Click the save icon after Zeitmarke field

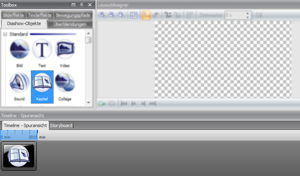[259, 15]
